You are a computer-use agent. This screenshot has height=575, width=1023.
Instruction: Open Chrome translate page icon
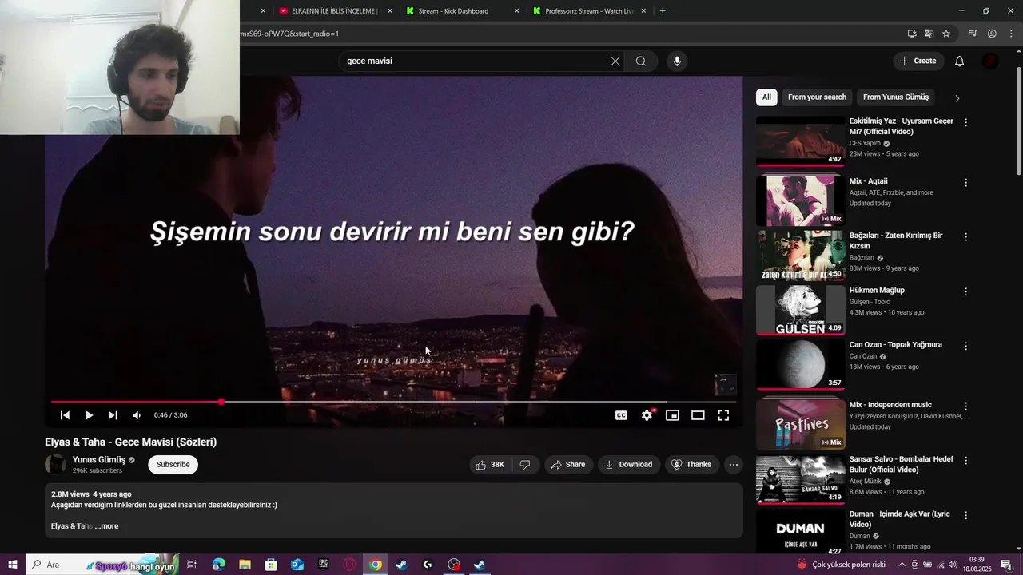click(x=929, y=34)
